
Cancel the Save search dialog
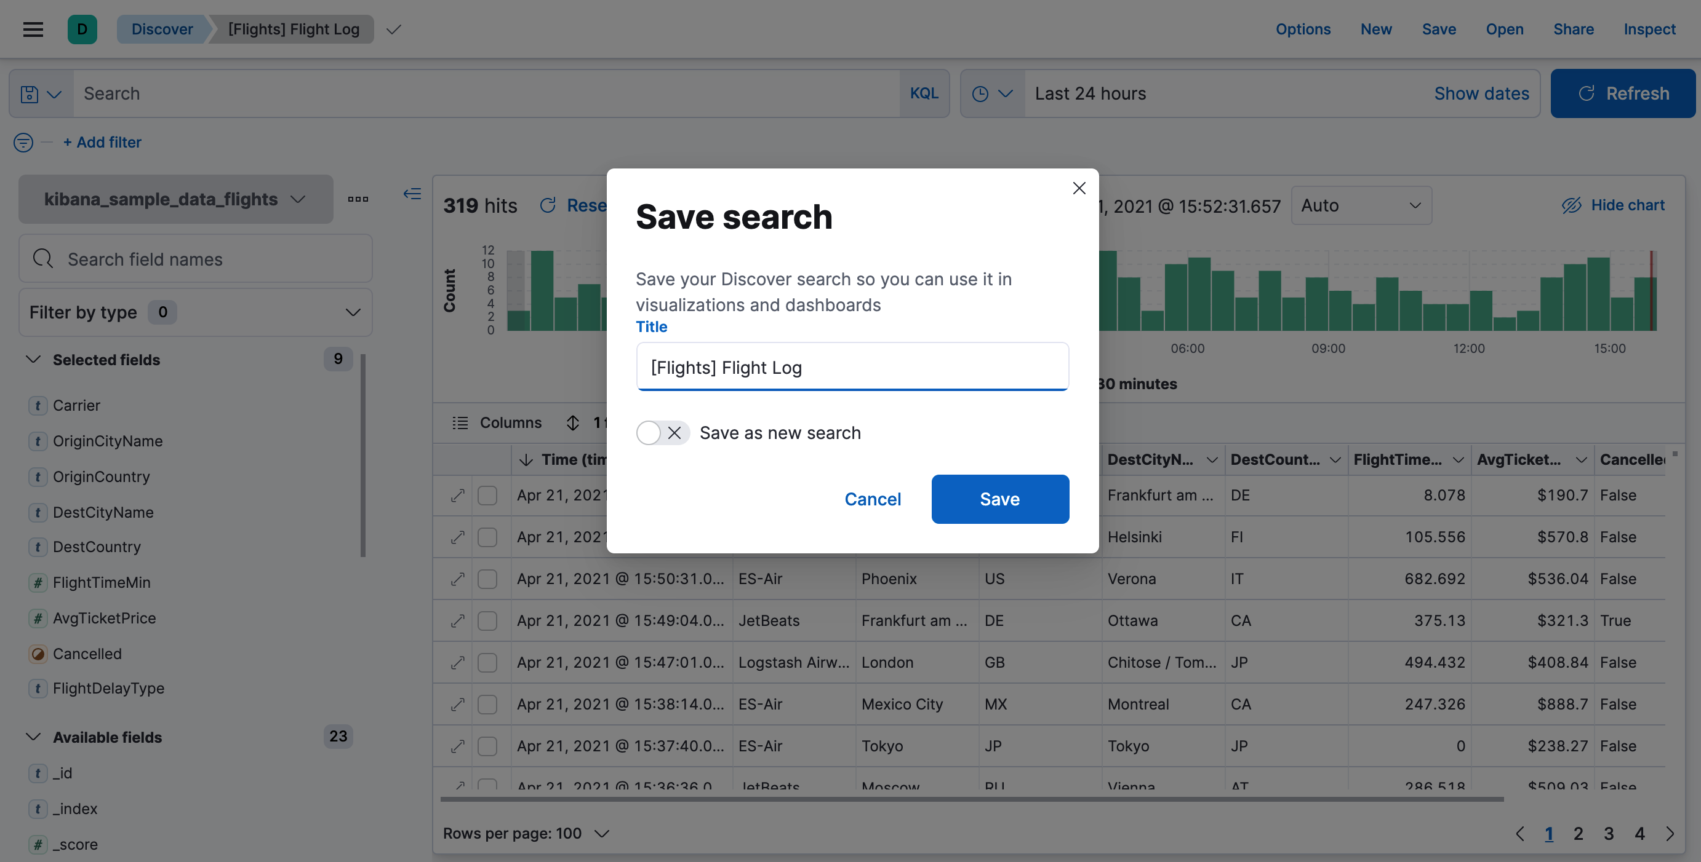873,499
